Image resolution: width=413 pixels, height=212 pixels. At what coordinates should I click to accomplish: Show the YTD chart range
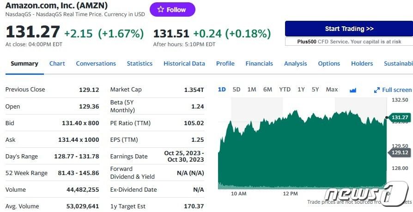(285, 90)
